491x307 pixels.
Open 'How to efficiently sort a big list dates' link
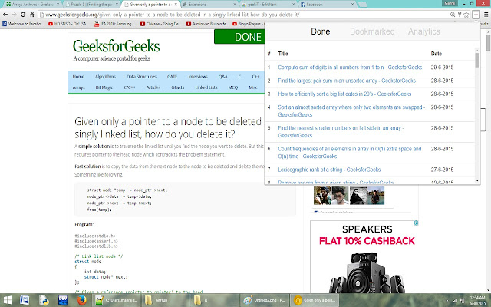[344, 94]
